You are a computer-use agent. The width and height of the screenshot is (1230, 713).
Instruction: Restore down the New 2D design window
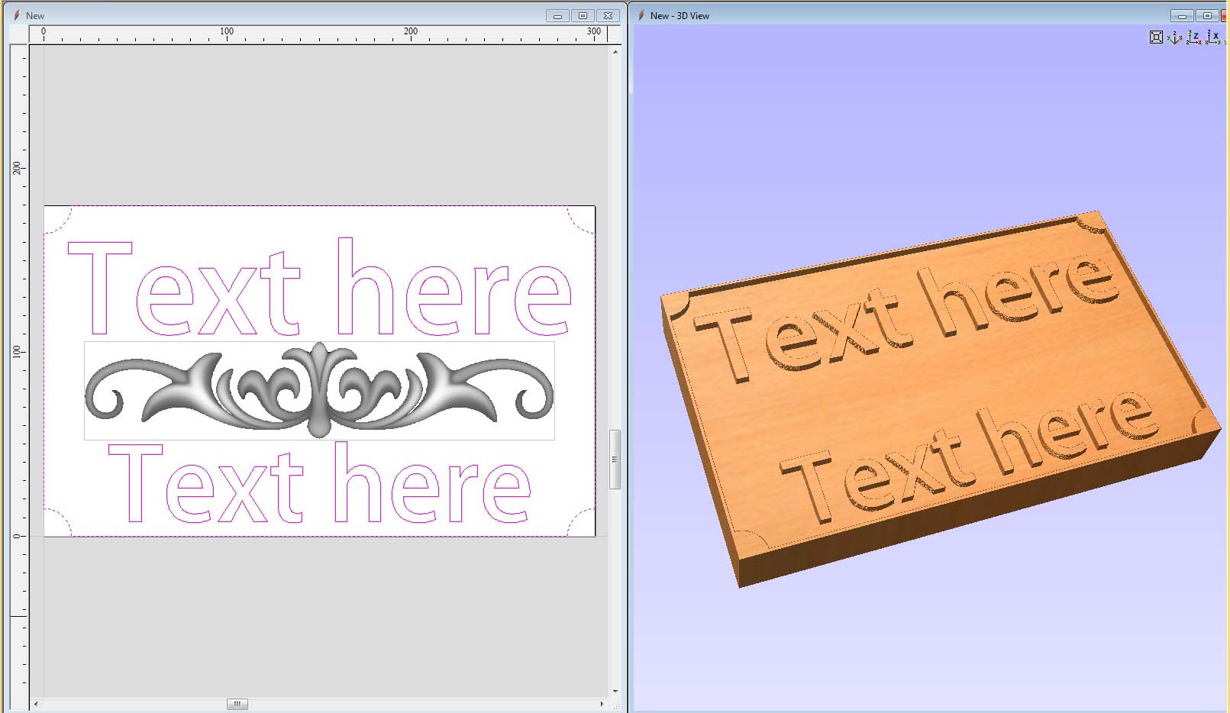coord(583,15)
